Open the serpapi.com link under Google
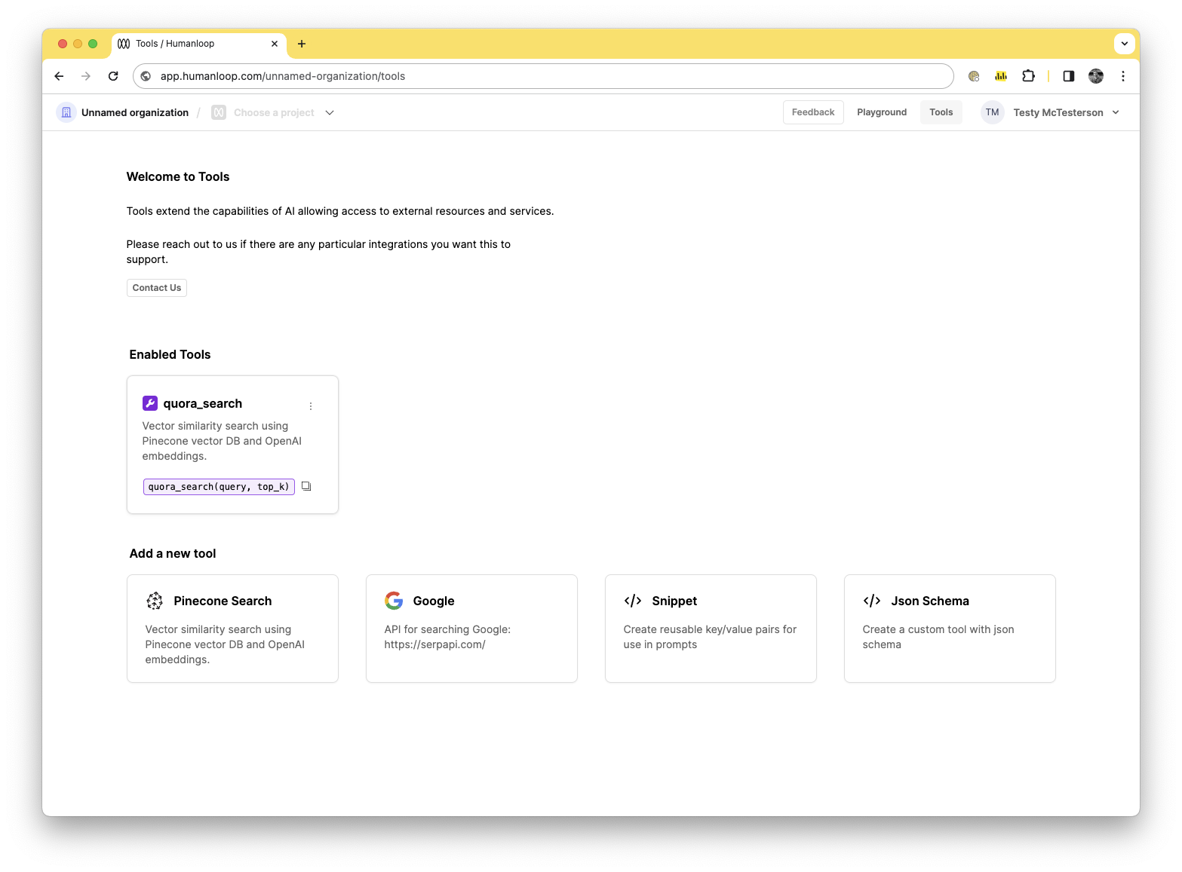This screenshot has width=1182, height=872. pos(435,644)
